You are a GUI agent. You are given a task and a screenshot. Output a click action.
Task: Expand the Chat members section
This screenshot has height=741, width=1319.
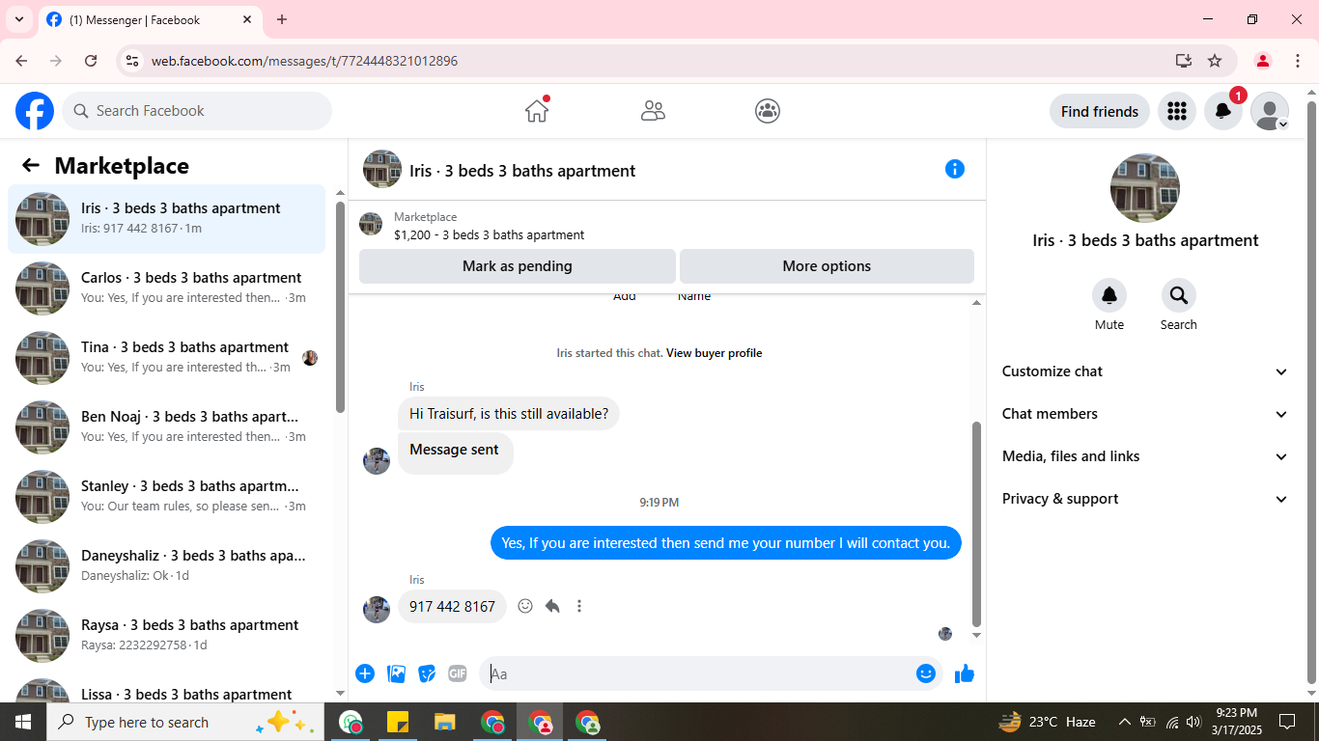click(x=1145, y=414)
